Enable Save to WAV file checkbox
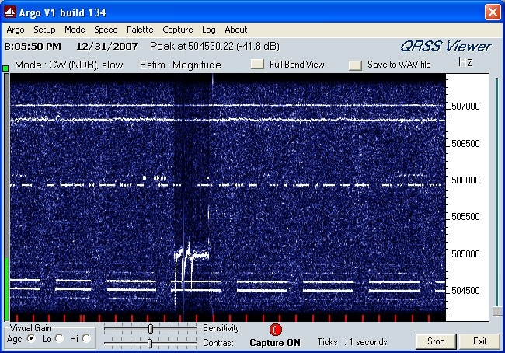This screenshot has width=505, height=353. [355, 65]
